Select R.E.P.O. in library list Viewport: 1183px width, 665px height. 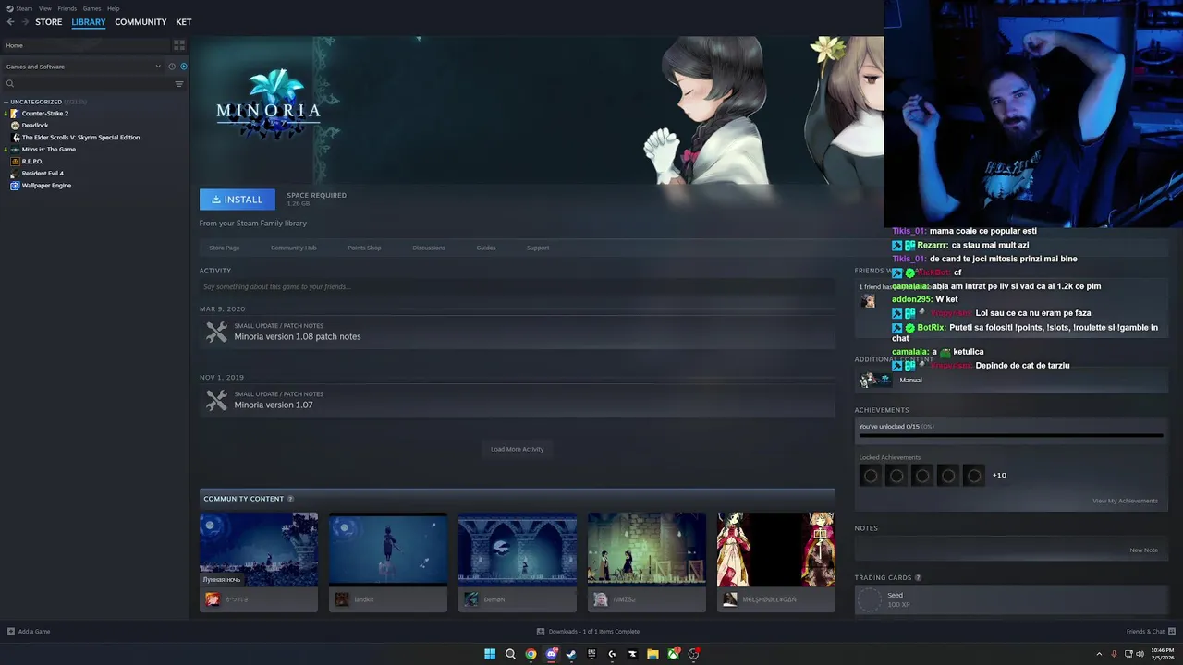tap(31, 162)
